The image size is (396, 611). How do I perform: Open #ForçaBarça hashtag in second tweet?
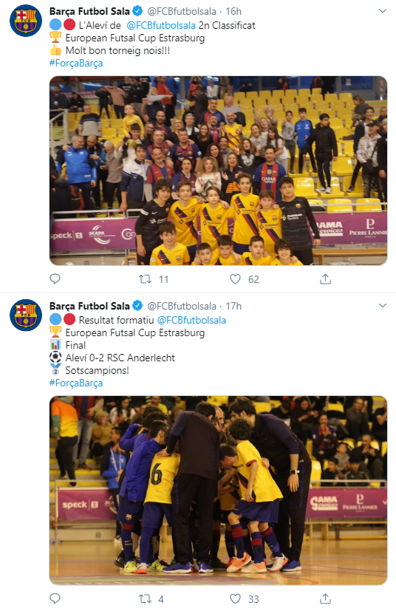tap(76, 383)
